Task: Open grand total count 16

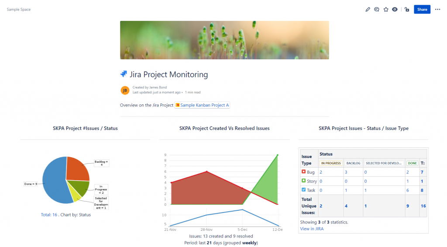Action: (x=423, y=206)
